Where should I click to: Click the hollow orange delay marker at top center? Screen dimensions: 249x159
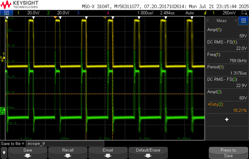[105, 17]
